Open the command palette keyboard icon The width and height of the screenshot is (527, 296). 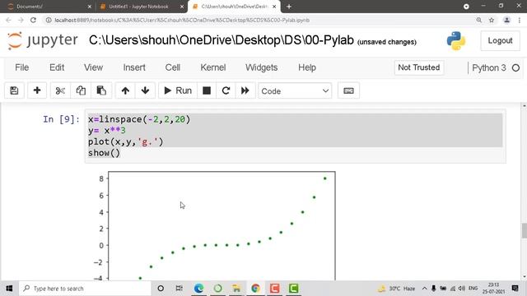click(x=348, y=90)
